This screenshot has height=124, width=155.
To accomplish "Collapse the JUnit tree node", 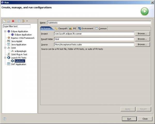I will tap(5, 48).
